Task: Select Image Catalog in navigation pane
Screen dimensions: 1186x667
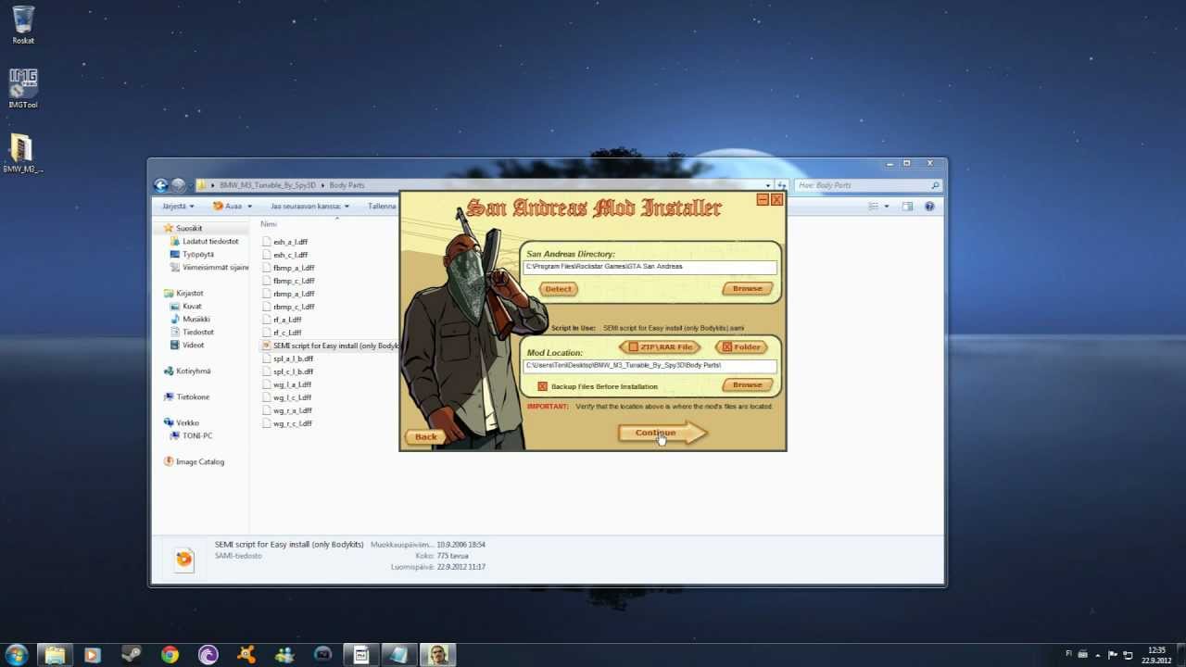Action: click(x=199, y=462)
